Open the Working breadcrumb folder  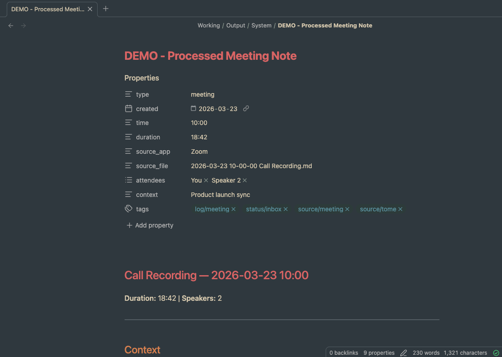click(x=209, y=25)
